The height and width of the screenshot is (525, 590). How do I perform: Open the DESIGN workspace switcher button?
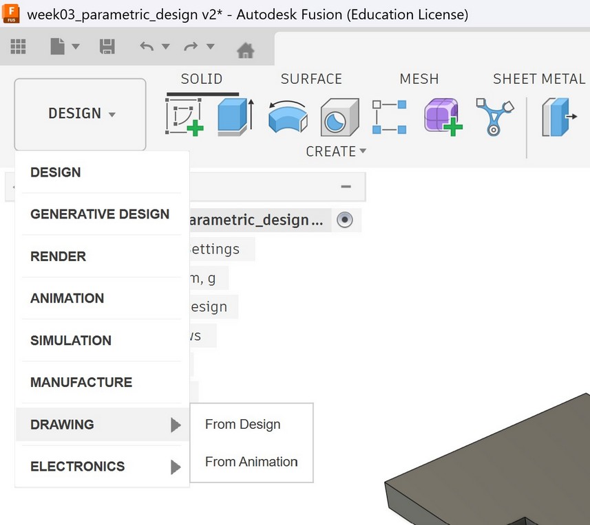(x=80, y=114)
